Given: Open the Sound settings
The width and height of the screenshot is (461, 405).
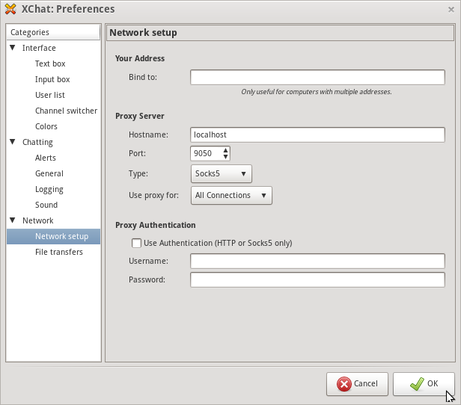Looking at the screenshot, I should (x=46, y=205).
